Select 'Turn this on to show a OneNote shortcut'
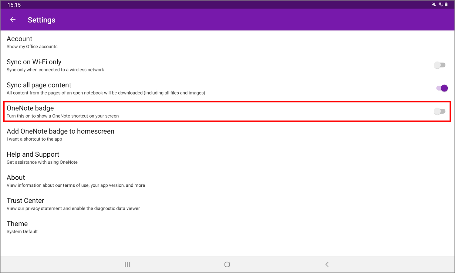 [x=62, y=116]
